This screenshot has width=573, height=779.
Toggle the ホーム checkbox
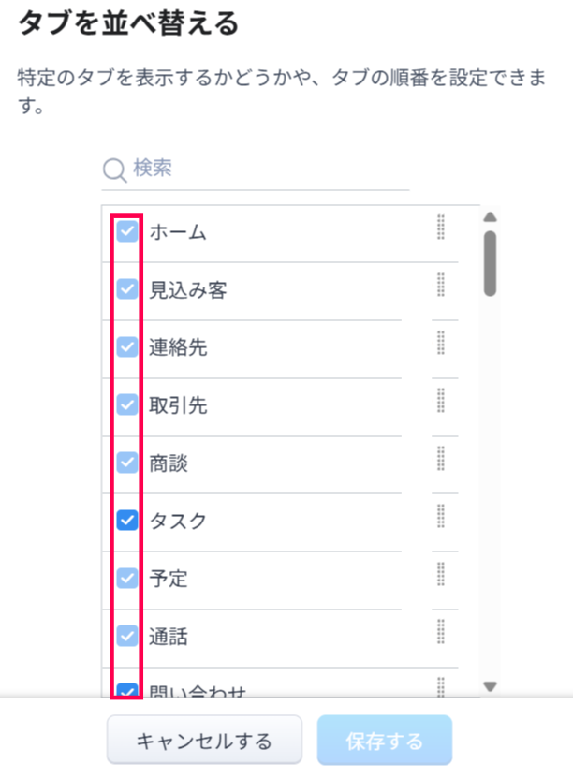pos(127,231)
